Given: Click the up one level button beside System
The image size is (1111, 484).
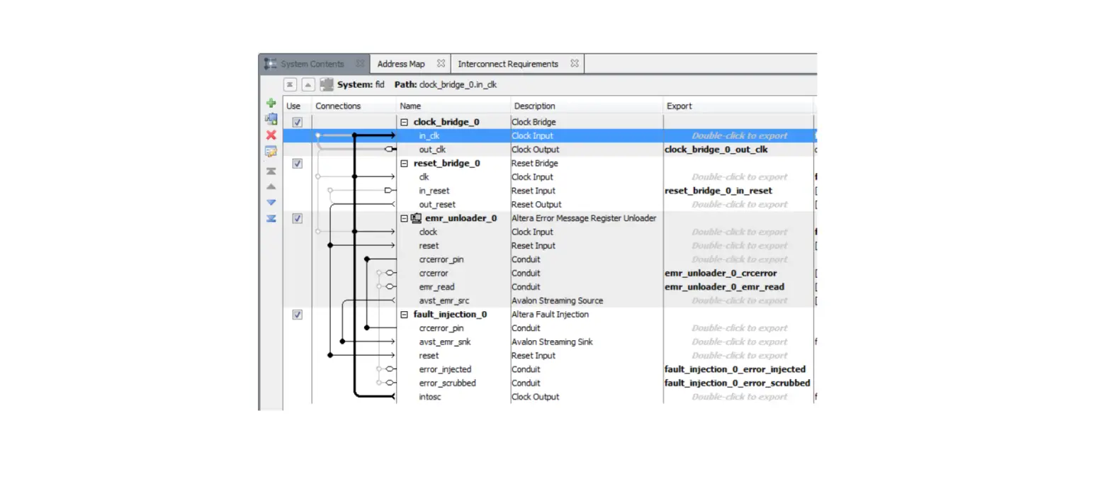Looking at the screenshot, I should click(x=308, y=84).
